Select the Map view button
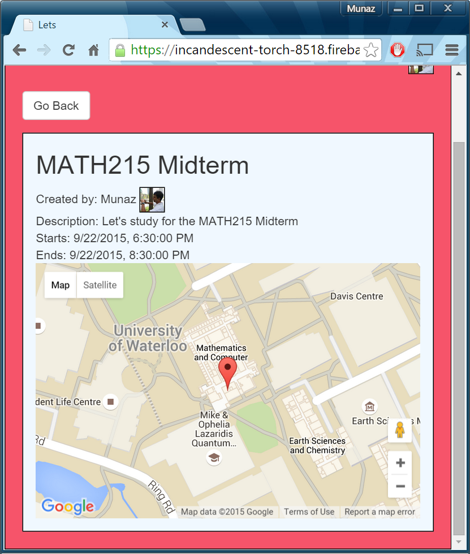 coord(61,285)
